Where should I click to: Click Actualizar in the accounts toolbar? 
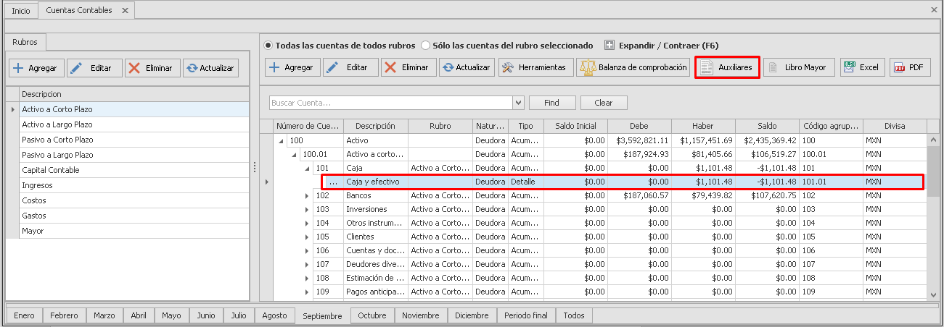point(466,67)
